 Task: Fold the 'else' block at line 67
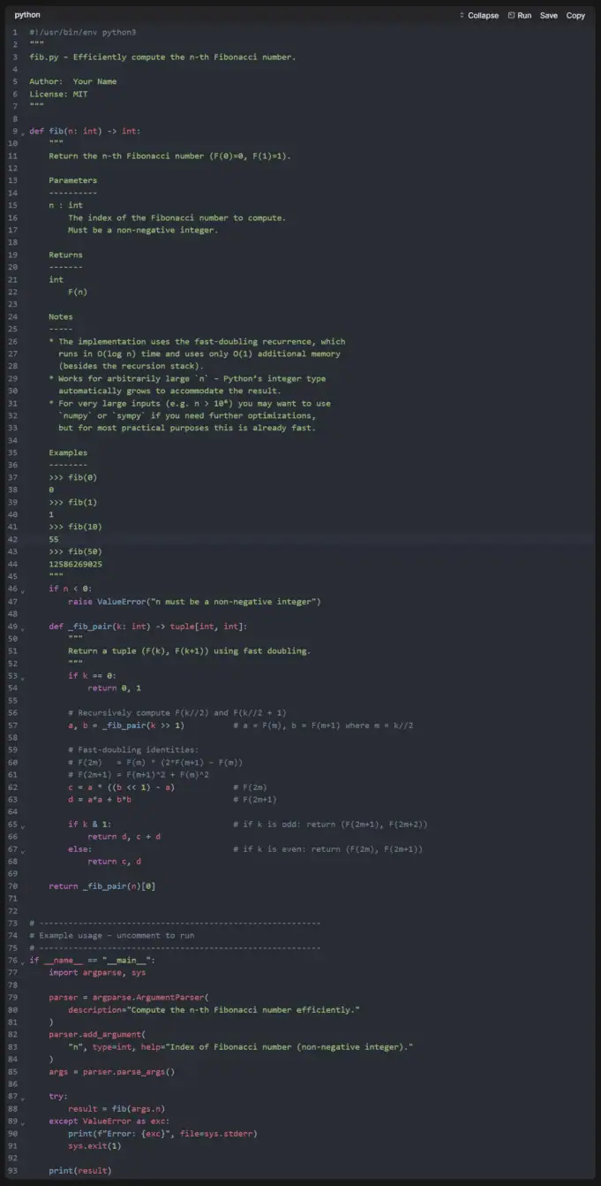tap(23, 849)
